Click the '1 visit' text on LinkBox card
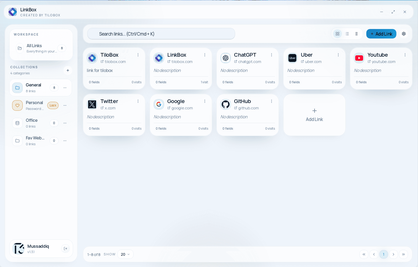Screen dimensions: 418x267 pos(204,82)
